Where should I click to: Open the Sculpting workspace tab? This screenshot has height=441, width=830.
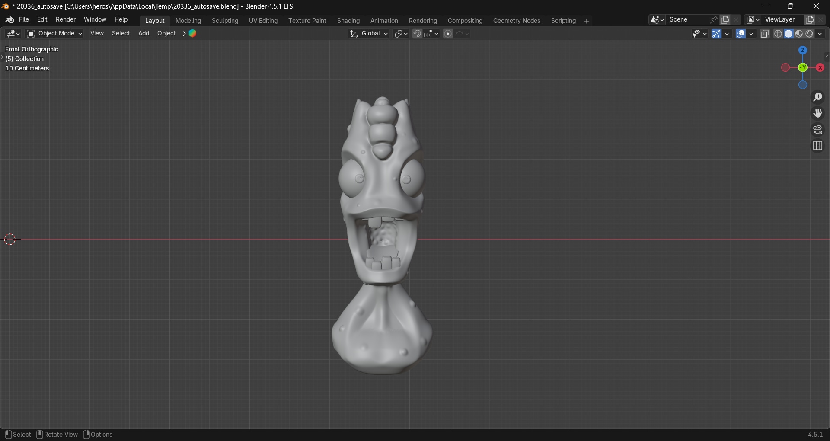pyautogui.click(x=225, y=21)
